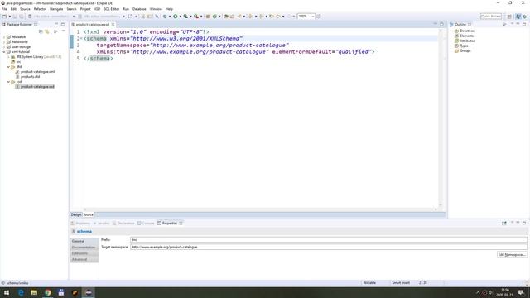Select product-catalogue.xml file
This screenshot has height=298, width=530.
tap(35, 72)
